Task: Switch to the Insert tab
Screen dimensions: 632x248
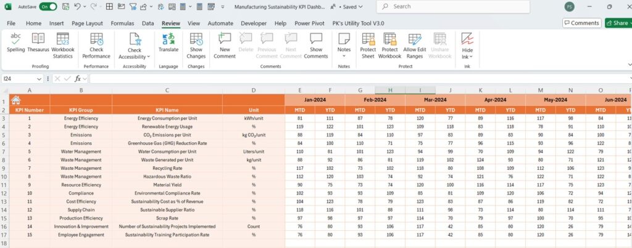Action: point(56,23)
